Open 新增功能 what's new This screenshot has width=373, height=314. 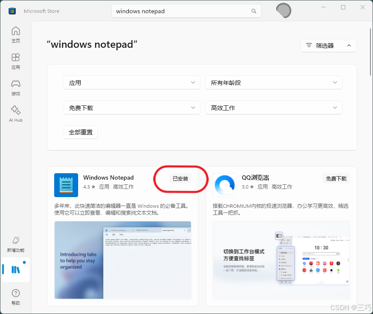pyautogui.click(x=16, y=244)
